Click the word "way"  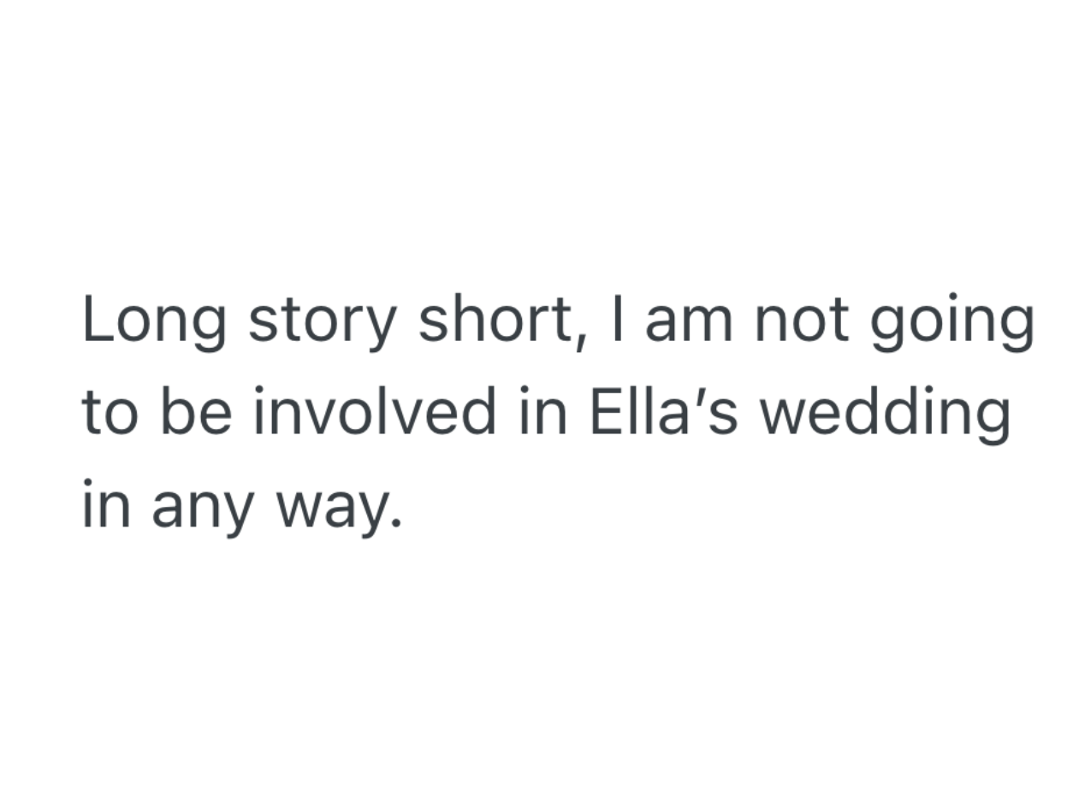pyautogui.click(x=329, y=506)
